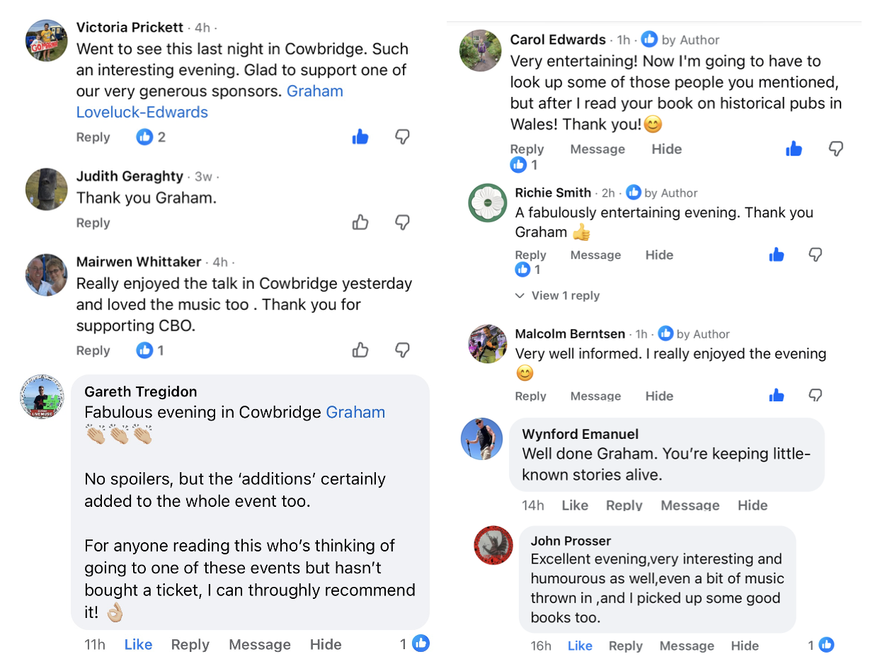
Task: Click thumbs up on Malcolm Berntsen's comment
Action: point(777,395)
